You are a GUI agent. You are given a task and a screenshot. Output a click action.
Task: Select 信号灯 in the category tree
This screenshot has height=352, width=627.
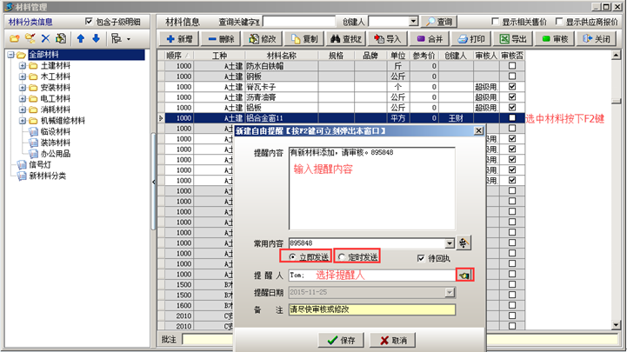click(x=41, y=164)
